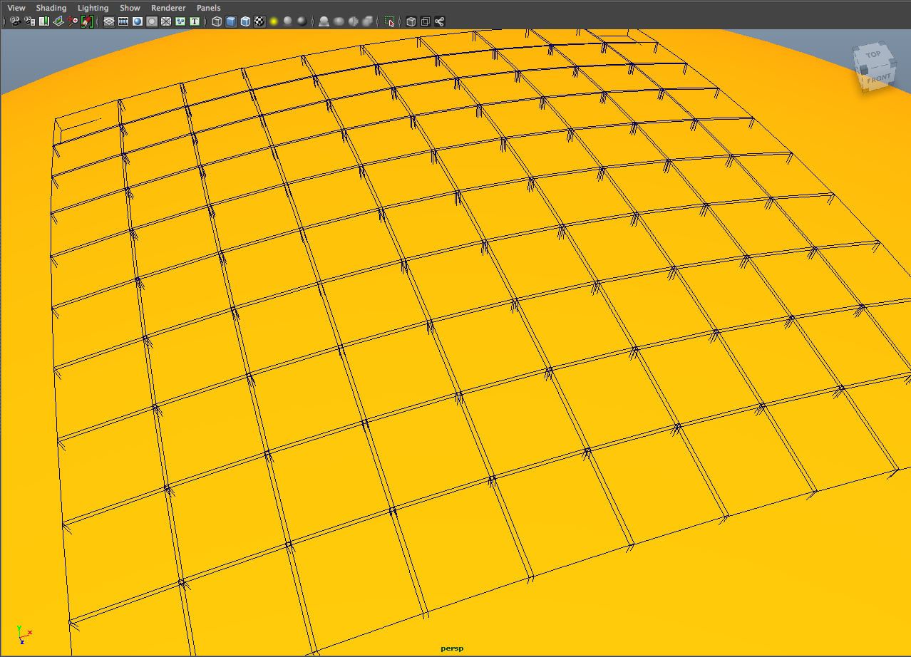Toggle X-Ray display mode

click(411, 21)
